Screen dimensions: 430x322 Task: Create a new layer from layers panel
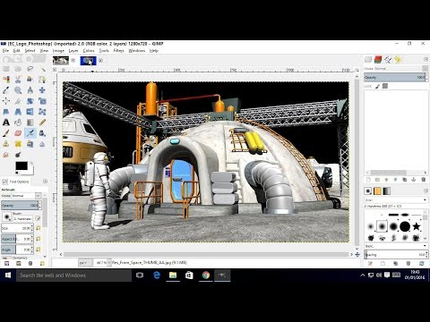point(368,180)
